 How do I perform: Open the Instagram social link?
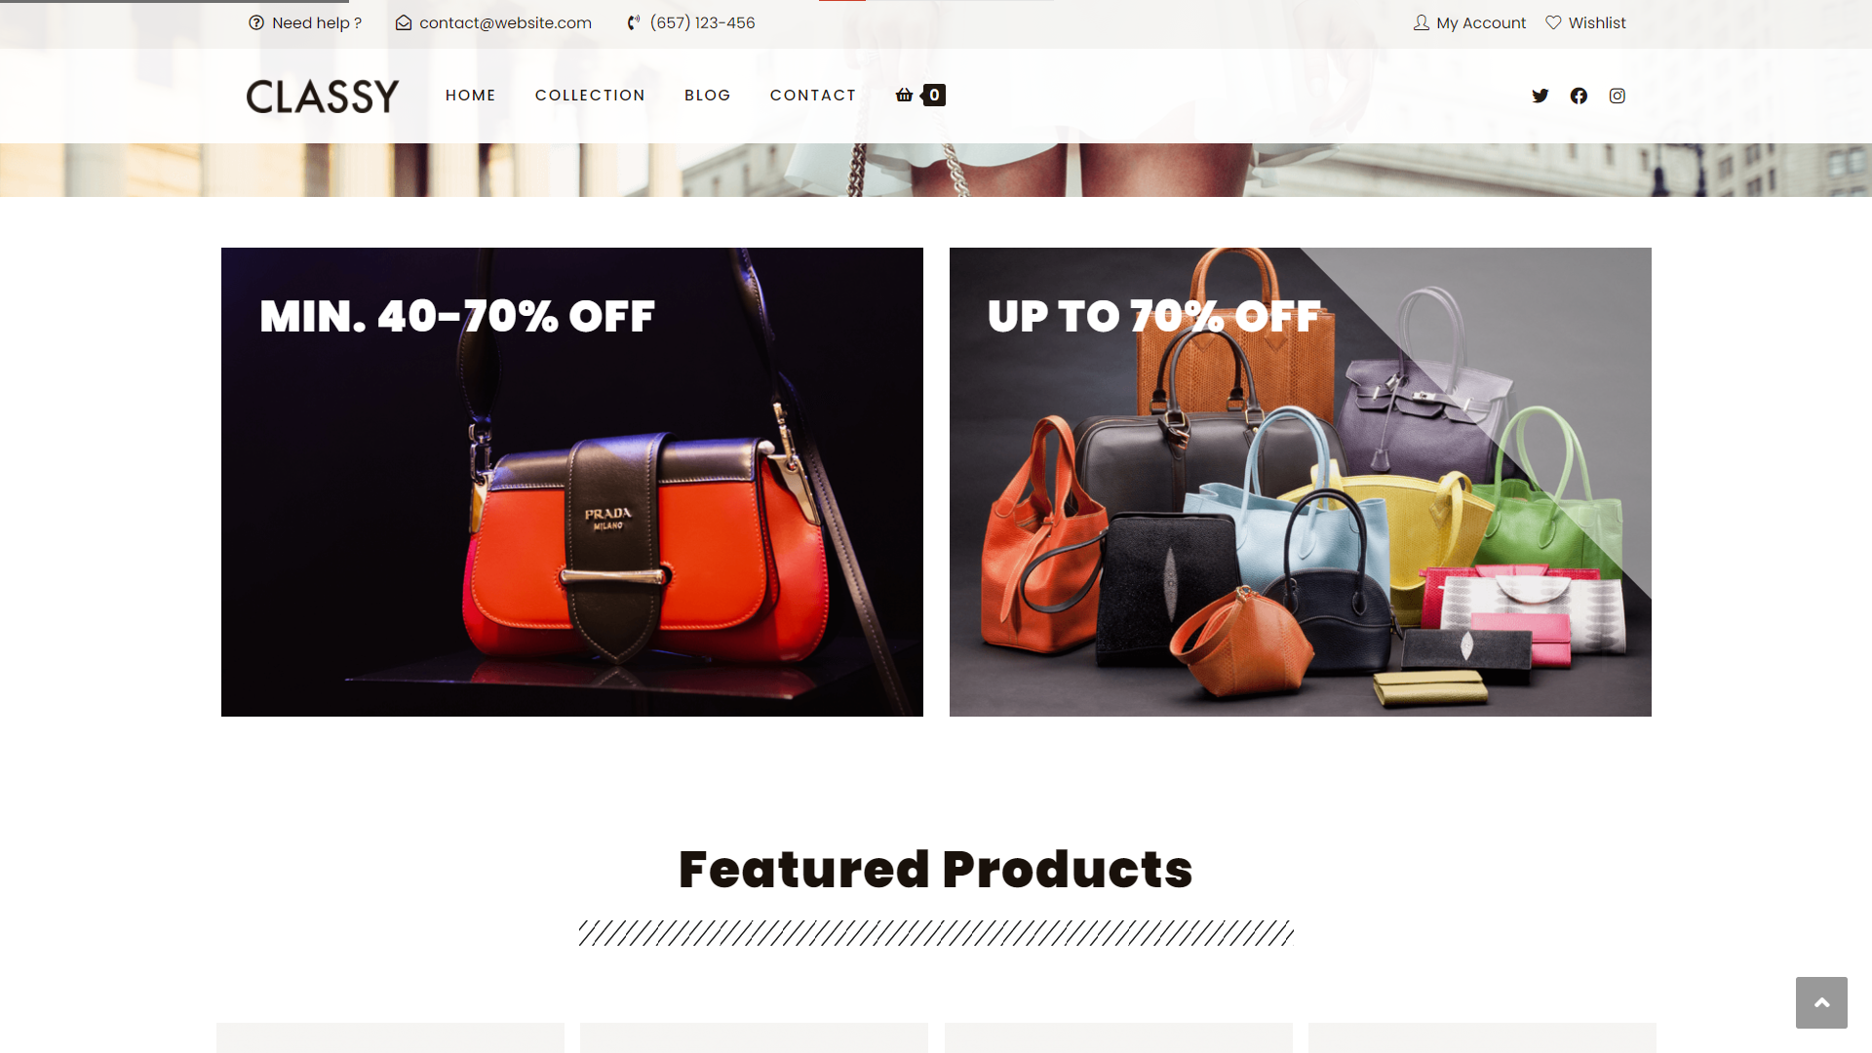coord(1618,96)
